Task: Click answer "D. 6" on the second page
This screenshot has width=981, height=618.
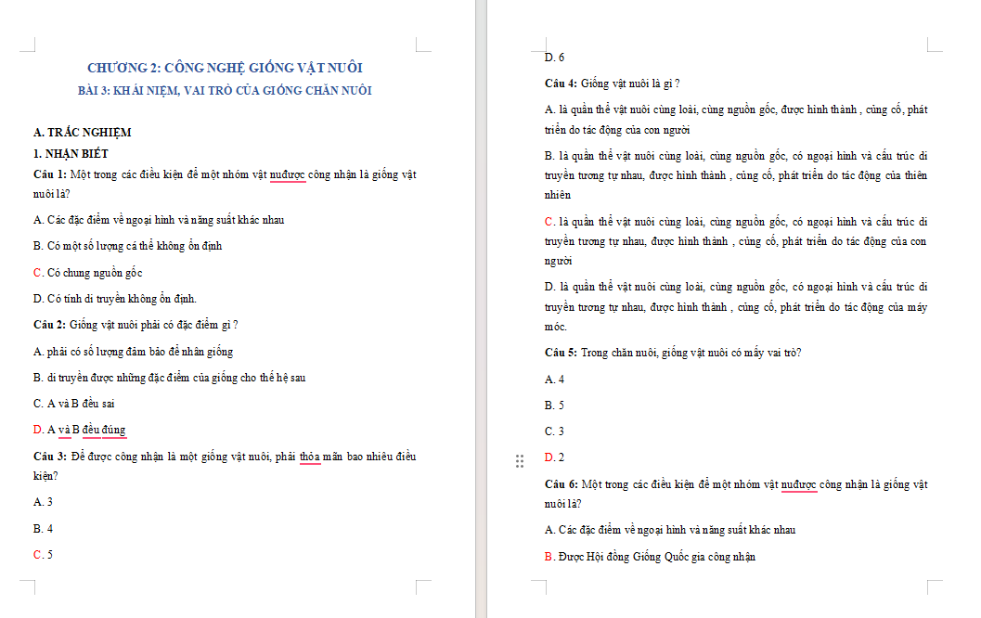Action: 554,58
